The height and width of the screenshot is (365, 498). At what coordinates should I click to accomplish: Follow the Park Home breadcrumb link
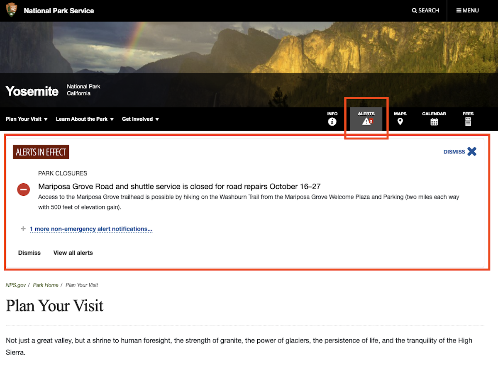click(x=46, y=285)
